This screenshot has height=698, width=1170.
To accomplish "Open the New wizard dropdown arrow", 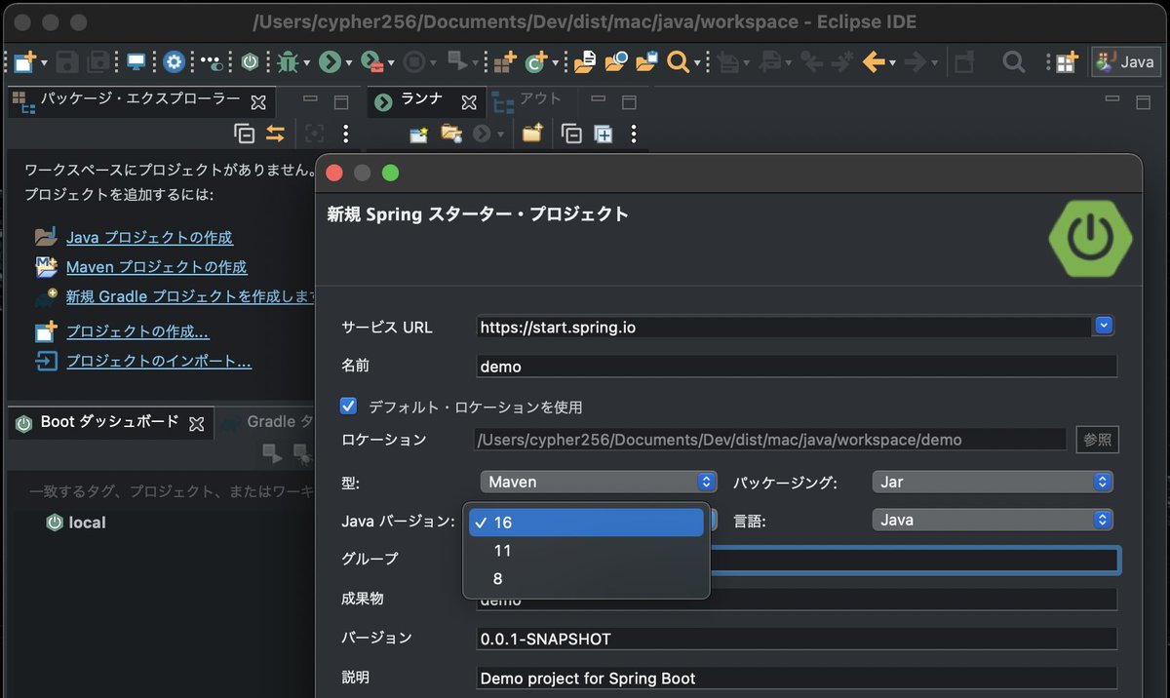I will coord(44,63).
